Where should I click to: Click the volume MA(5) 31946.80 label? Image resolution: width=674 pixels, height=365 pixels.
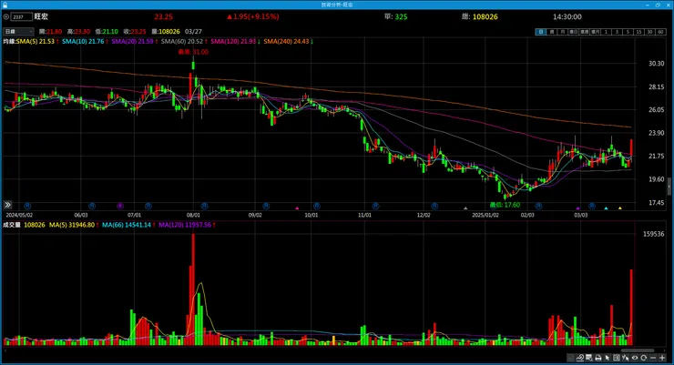tap(72, 225)
